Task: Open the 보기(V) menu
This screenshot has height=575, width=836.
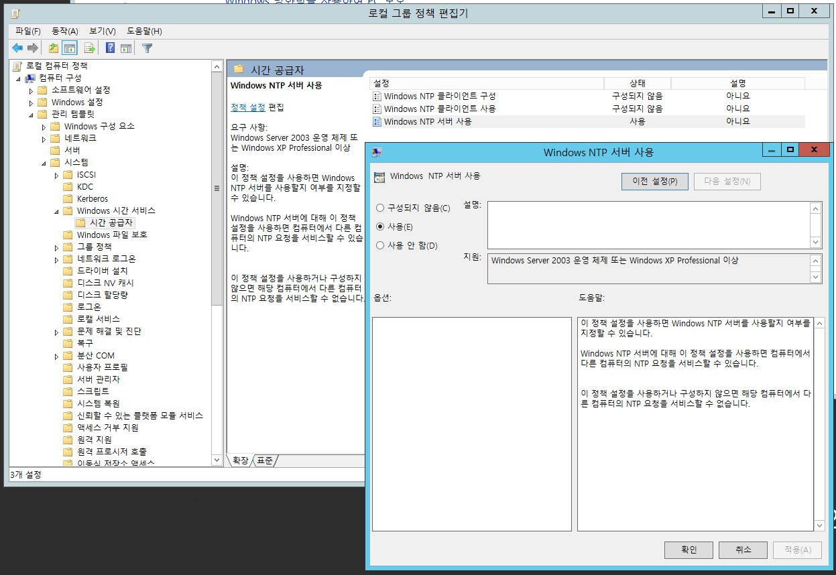Action: tap(103, 31)
